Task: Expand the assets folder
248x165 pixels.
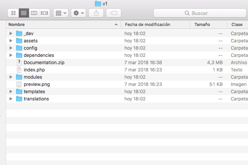Action: [11, 40]
